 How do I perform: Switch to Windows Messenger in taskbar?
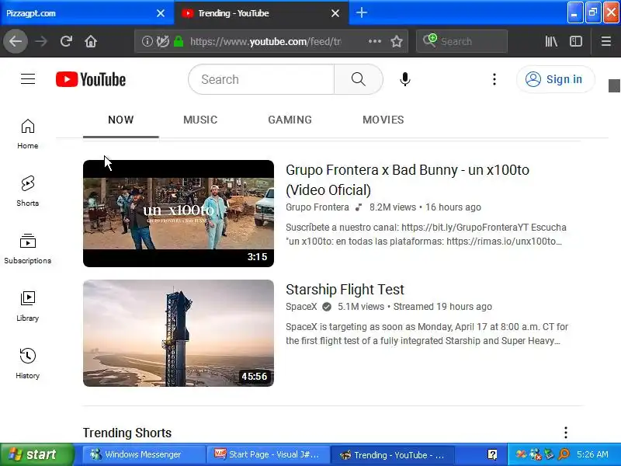[x=144, y=454]
